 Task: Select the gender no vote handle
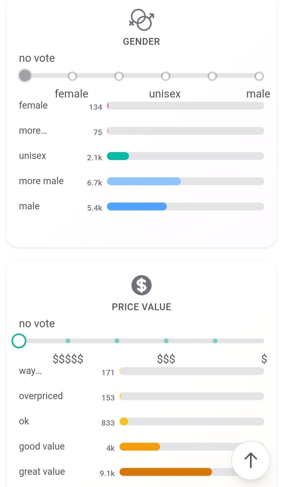tap(25, 76)
